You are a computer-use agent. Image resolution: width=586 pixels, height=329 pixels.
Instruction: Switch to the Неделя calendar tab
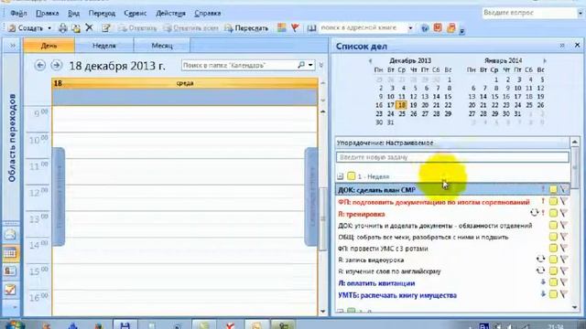coord(103,46)
